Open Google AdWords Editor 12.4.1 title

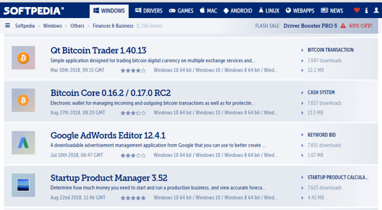tap(108, 136)
